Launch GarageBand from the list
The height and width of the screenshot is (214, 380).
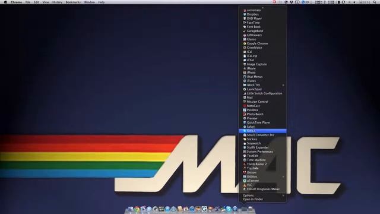tap(262, 31)
